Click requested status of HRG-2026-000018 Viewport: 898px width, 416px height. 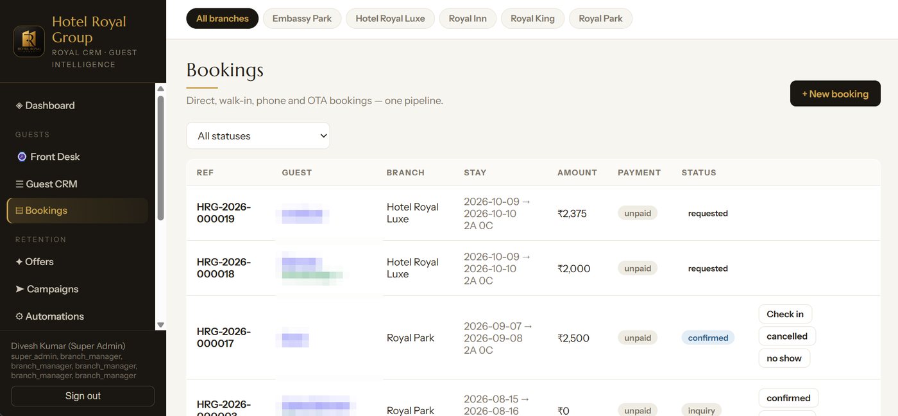708,268
